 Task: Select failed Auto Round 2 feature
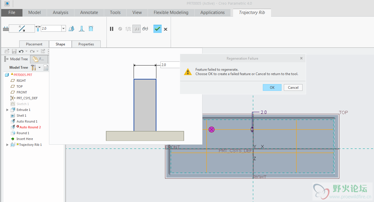(x=30, y=127)
